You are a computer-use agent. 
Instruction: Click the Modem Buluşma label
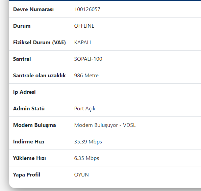tap(34, 125)
